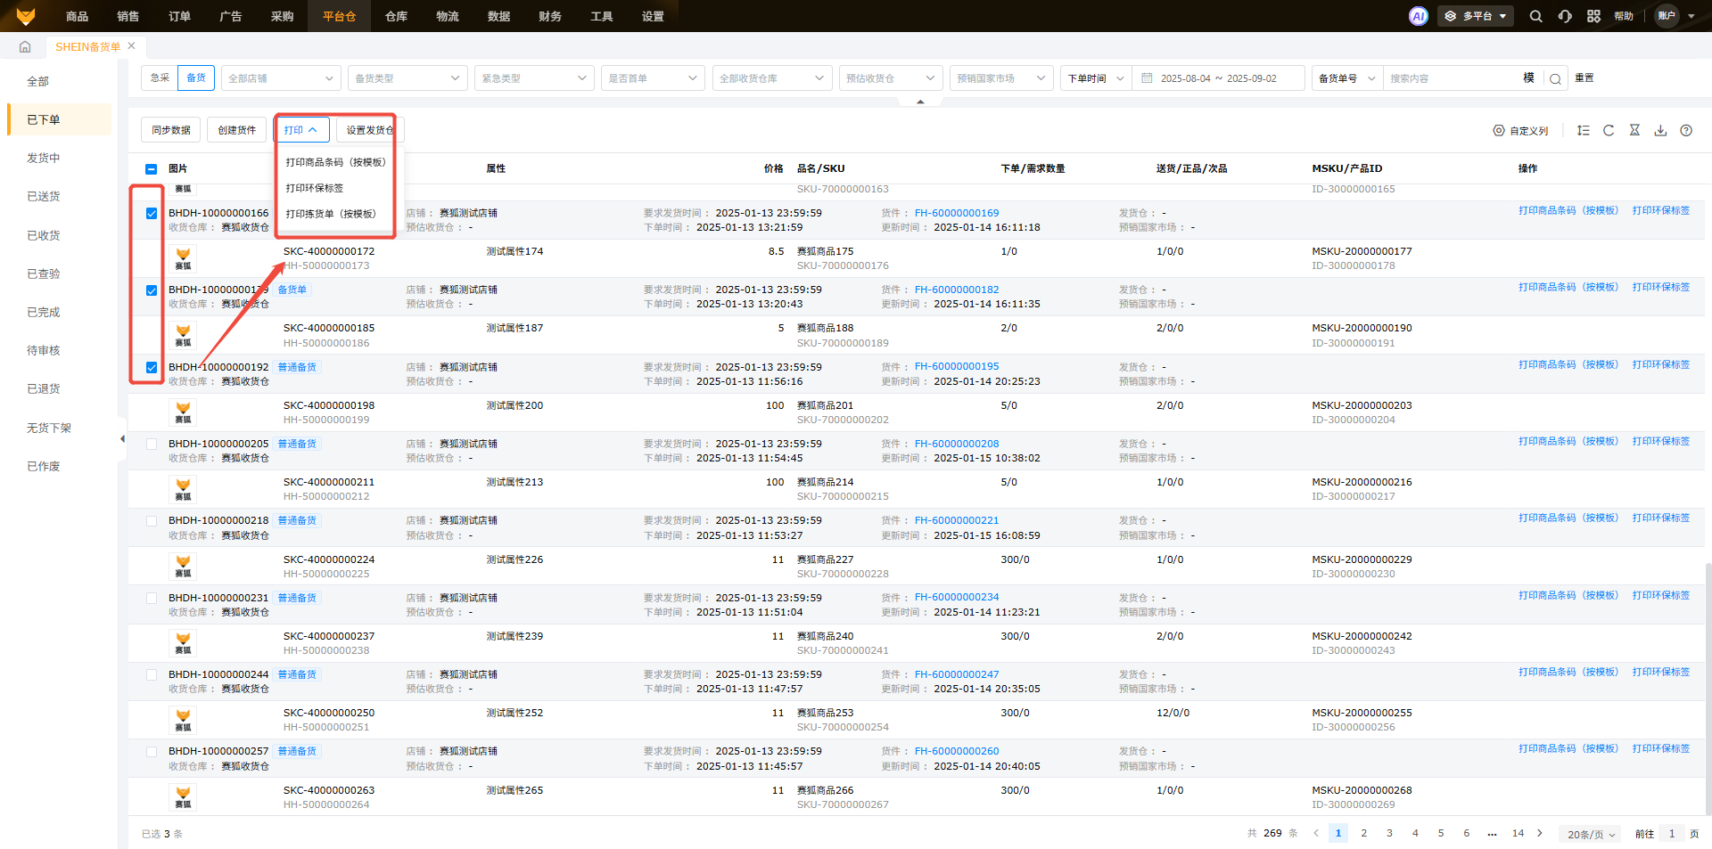Click the 搜索内容 search input
The height and width of the screenshot is (849, 1712).
tap(1452, 78)
